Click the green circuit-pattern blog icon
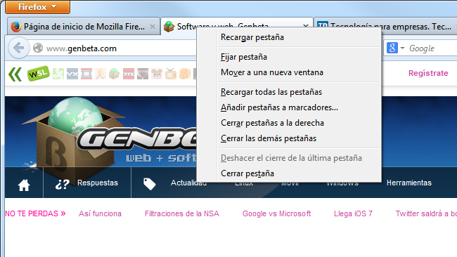 [58, 74]
